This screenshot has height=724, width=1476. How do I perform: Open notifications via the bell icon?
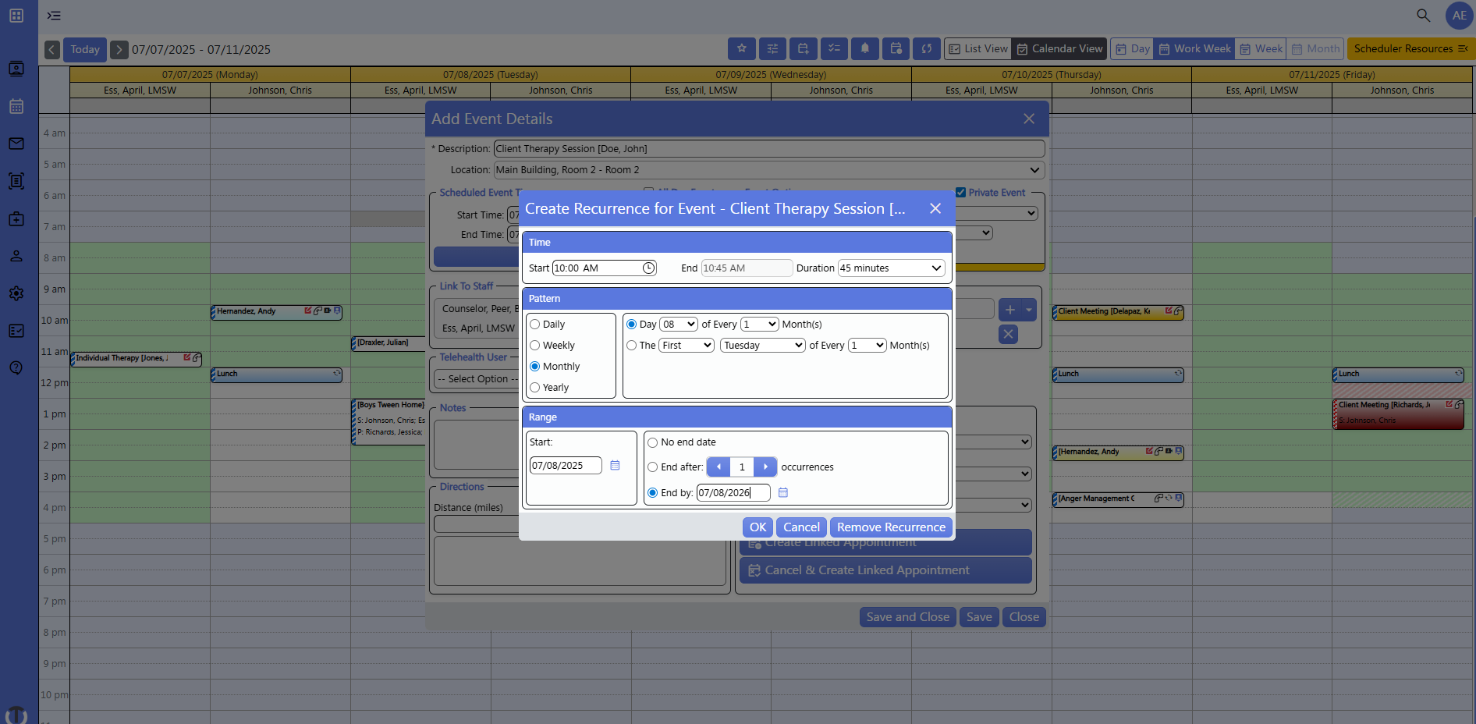click(x=864, y=48)
